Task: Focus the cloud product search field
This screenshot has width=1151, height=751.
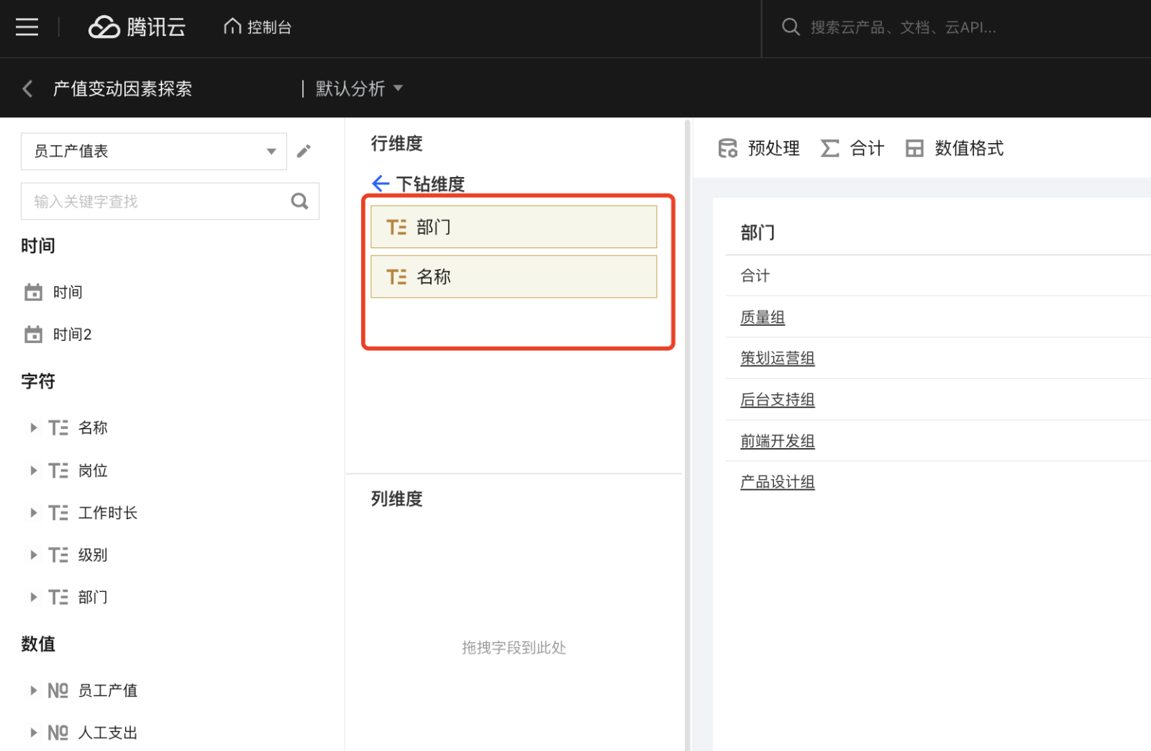Action: tap(903, 27)
